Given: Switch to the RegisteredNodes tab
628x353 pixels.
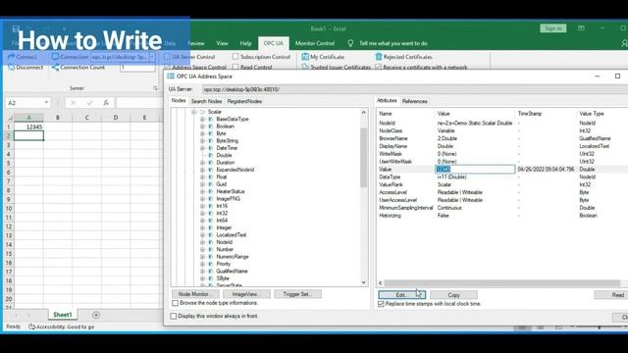Looking at the screenshot, I should click(244, 101).
